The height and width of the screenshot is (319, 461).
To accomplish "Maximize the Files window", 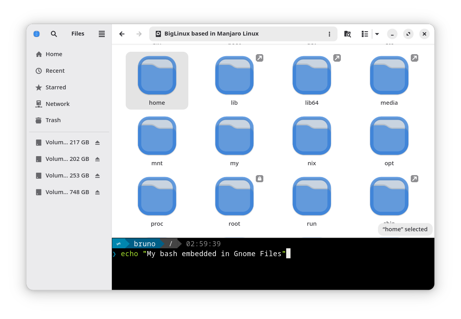I will pos(408,34).
